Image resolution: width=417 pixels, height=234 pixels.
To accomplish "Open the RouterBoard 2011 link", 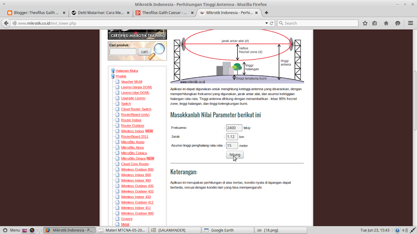I will tap(135, 137).
